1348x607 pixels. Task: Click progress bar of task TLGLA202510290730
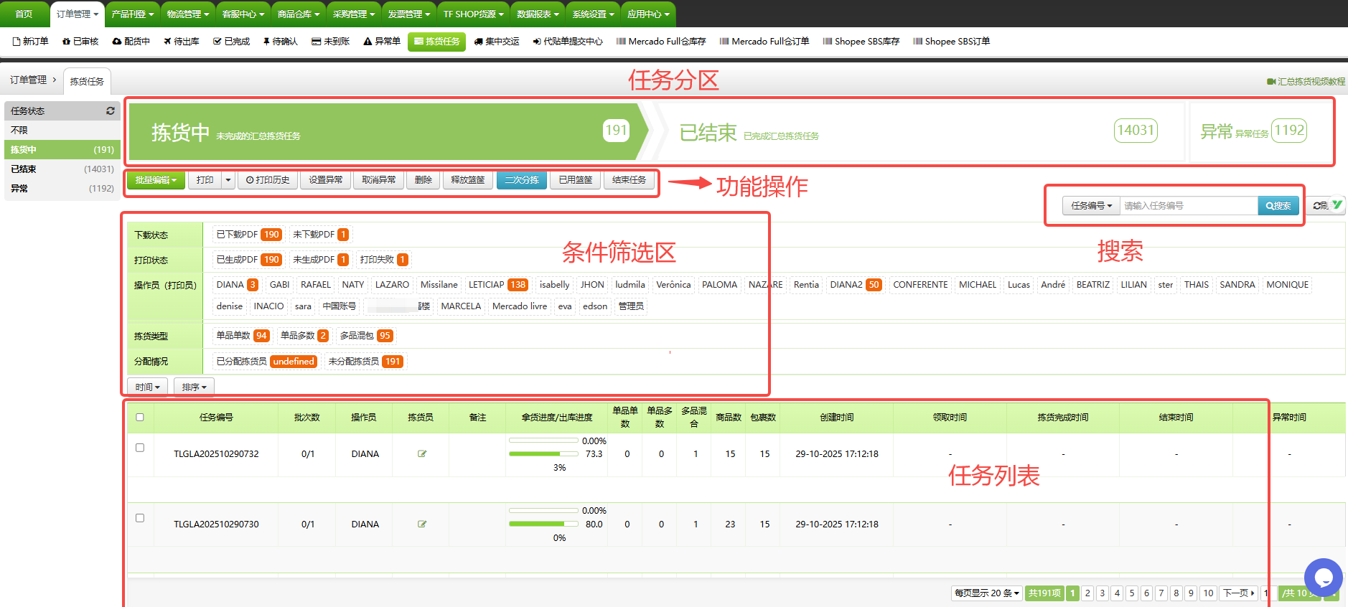coord(543,524)
